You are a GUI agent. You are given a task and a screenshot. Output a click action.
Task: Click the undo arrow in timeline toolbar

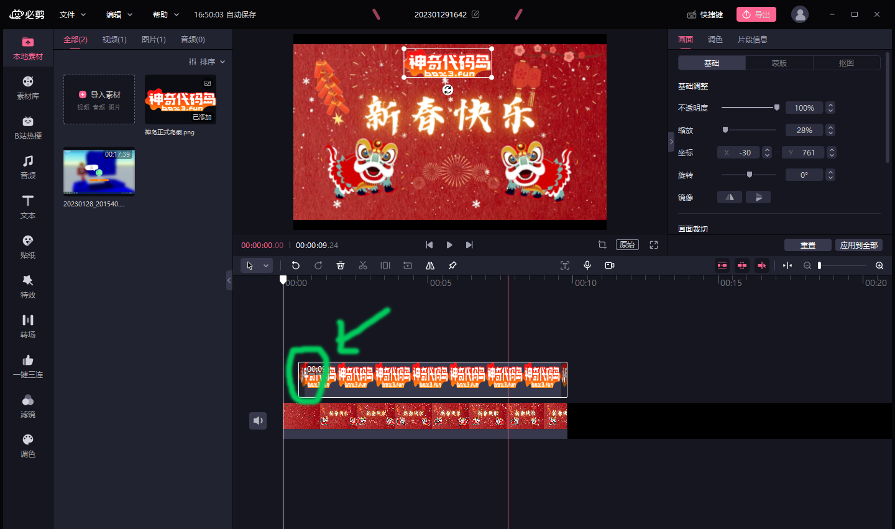296,265
